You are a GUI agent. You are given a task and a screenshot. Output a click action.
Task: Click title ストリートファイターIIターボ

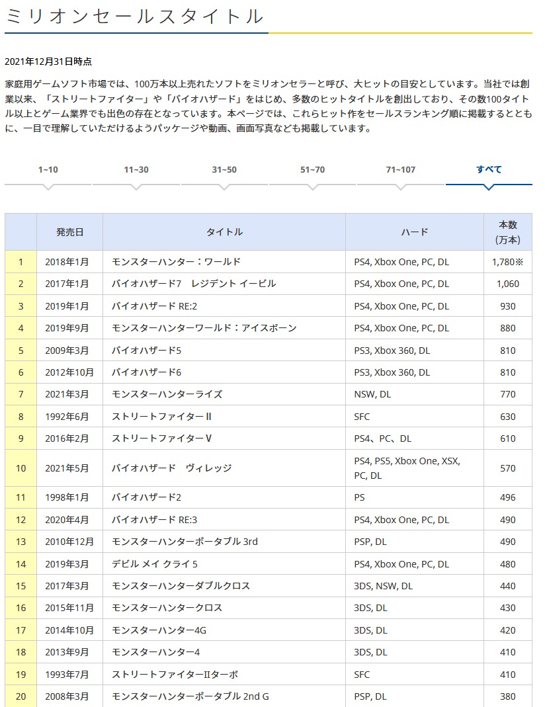pos(175,675)
